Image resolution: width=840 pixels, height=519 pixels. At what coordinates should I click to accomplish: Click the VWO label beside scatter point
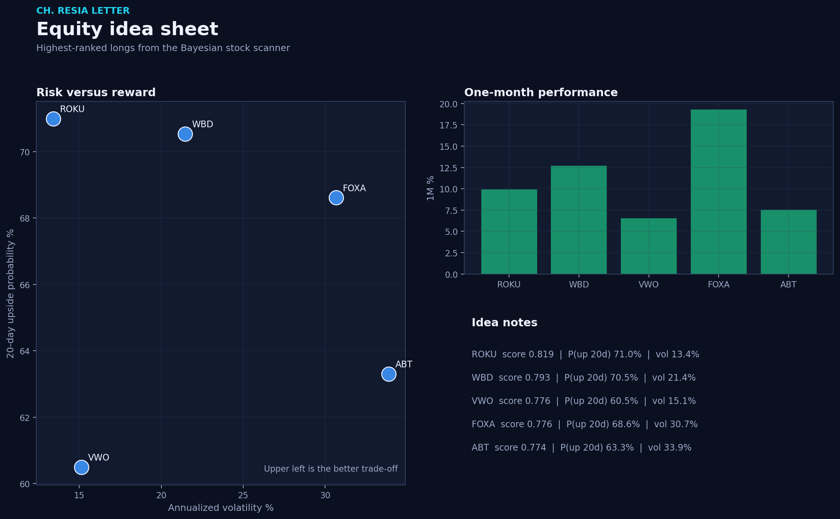click(x=98, y=458)
